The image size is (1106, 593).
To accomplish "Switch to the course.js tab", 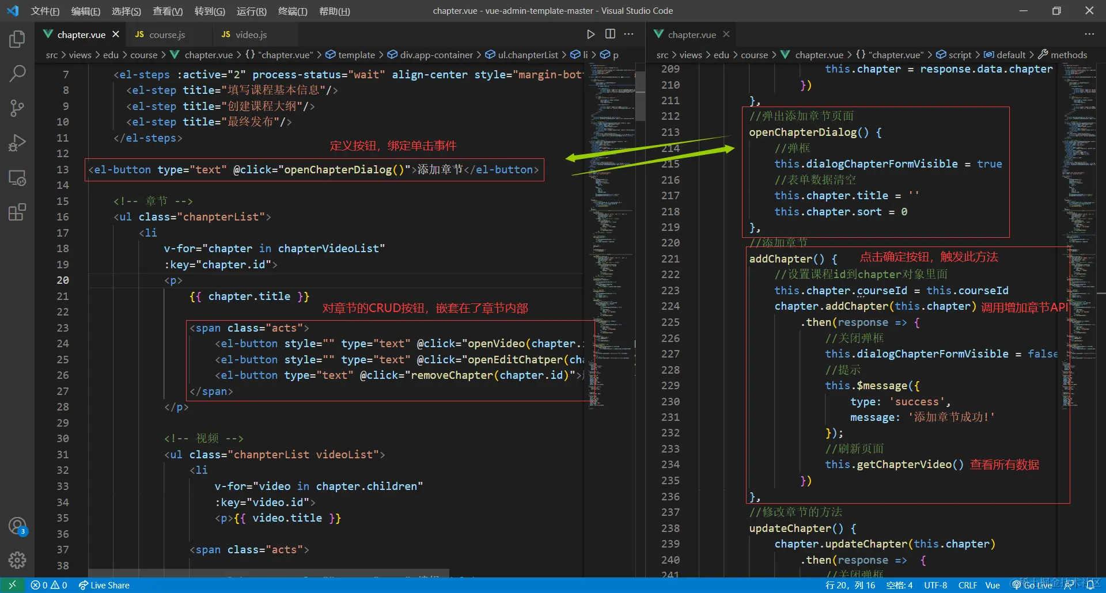I will [166, 35].
